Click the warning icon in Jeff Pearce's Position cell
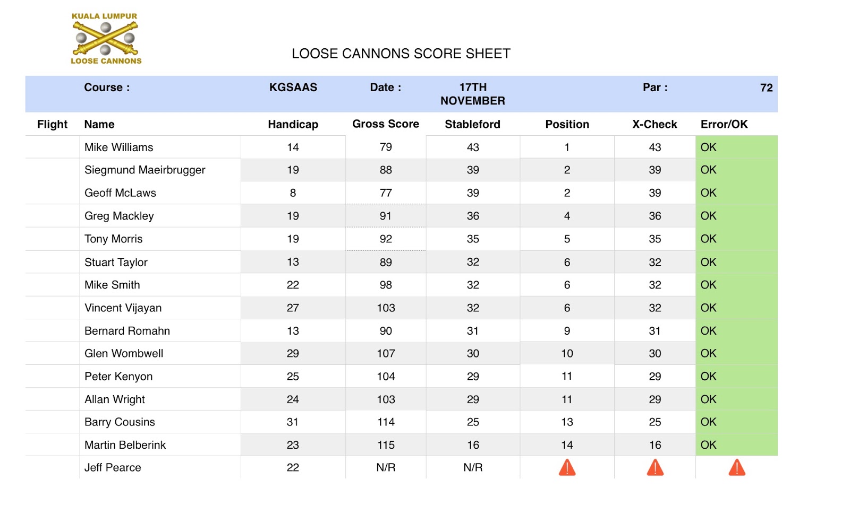Viewport: 850px width, 506px height. tap(567, 467)
